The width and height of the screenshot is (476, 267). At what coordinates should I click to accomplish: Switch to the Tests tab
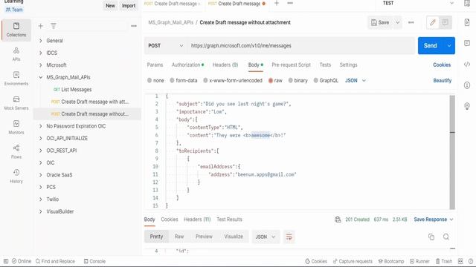click(325, 65)
